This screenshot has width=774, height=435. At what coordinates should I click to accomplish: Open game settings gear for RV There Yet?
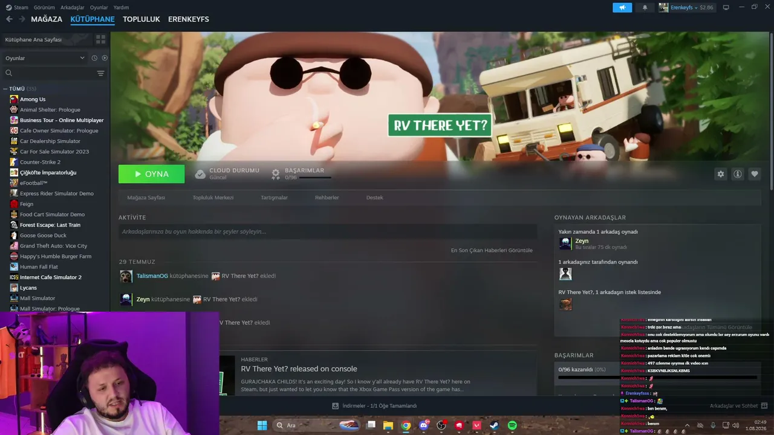pos(720,174)
